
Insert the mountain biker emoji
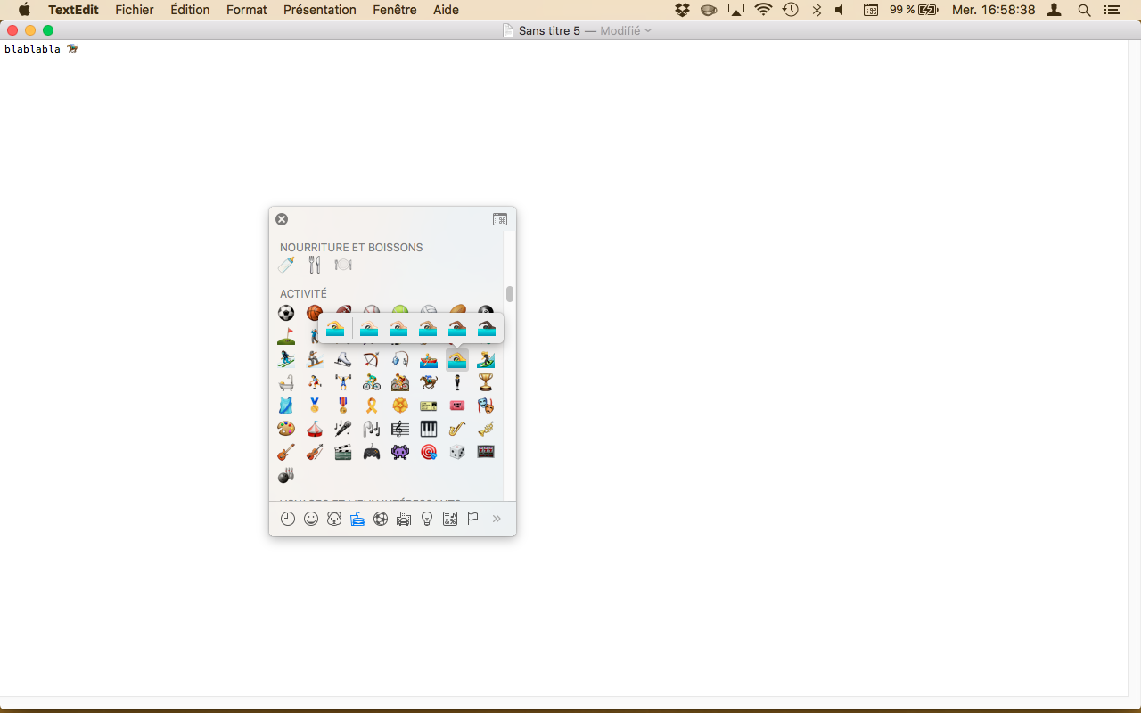pyautogui.click(x=400, y=382)
